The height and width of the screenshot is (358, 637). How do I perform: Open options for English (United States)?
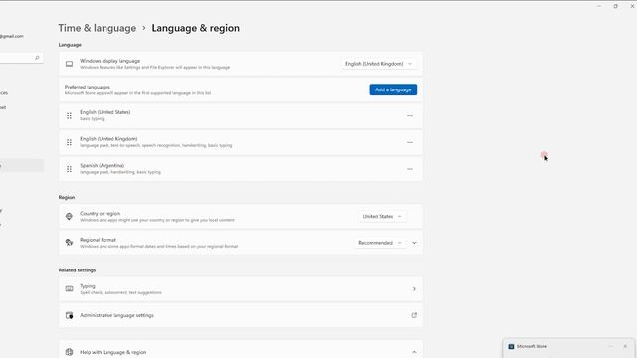coord(410,116)
